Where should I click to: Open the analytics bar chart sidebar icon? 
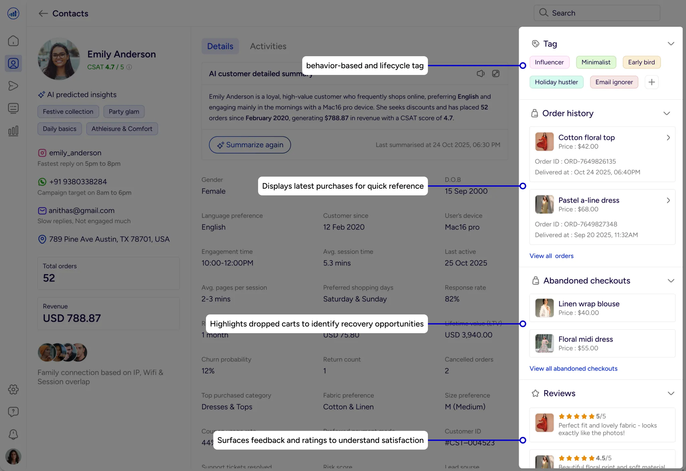(13, 131)
